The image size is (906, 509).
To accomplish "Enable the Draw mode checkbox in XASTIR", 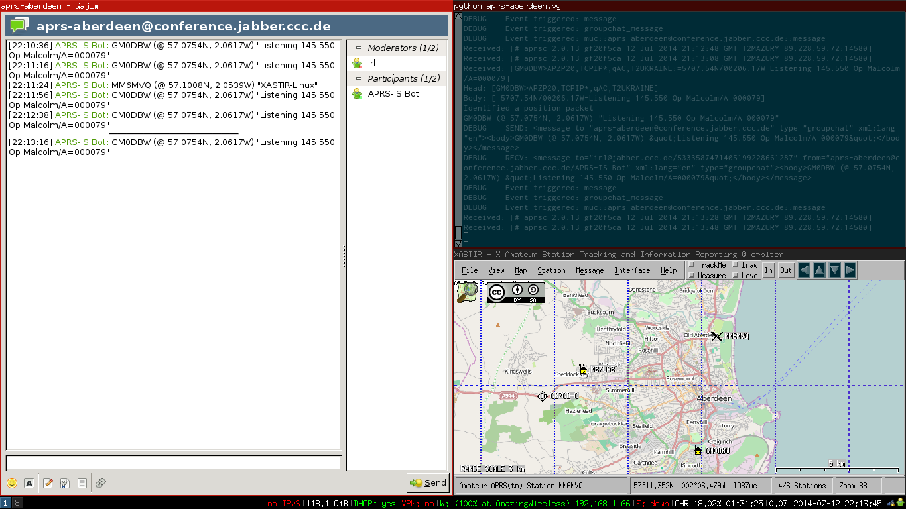I will click(x=735, y=265).
